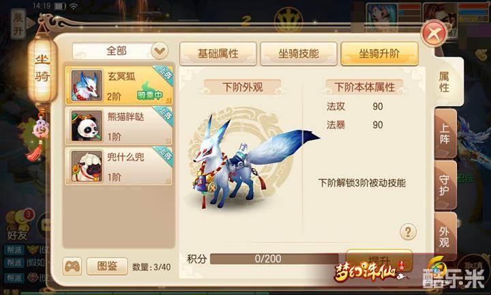Open the 好友 friends icon
The image size is (491, 295).
[x=18, y=225]
